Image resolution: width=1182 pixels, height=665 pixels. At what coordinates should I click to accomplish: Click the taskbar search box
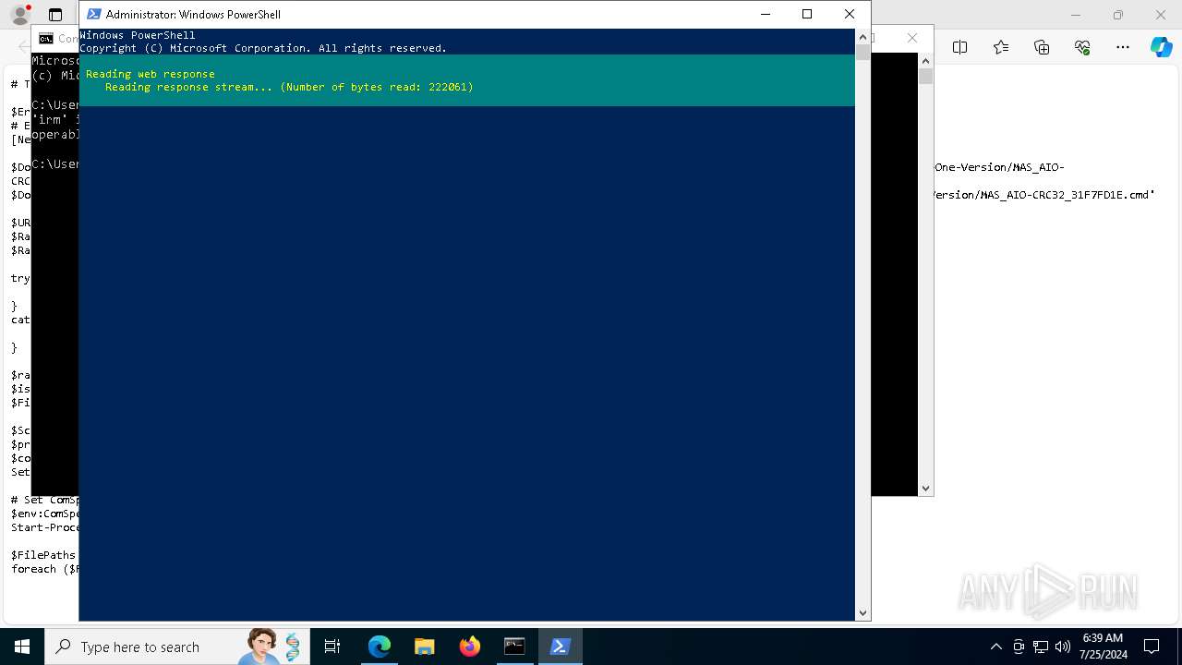(x=177, y=647)
